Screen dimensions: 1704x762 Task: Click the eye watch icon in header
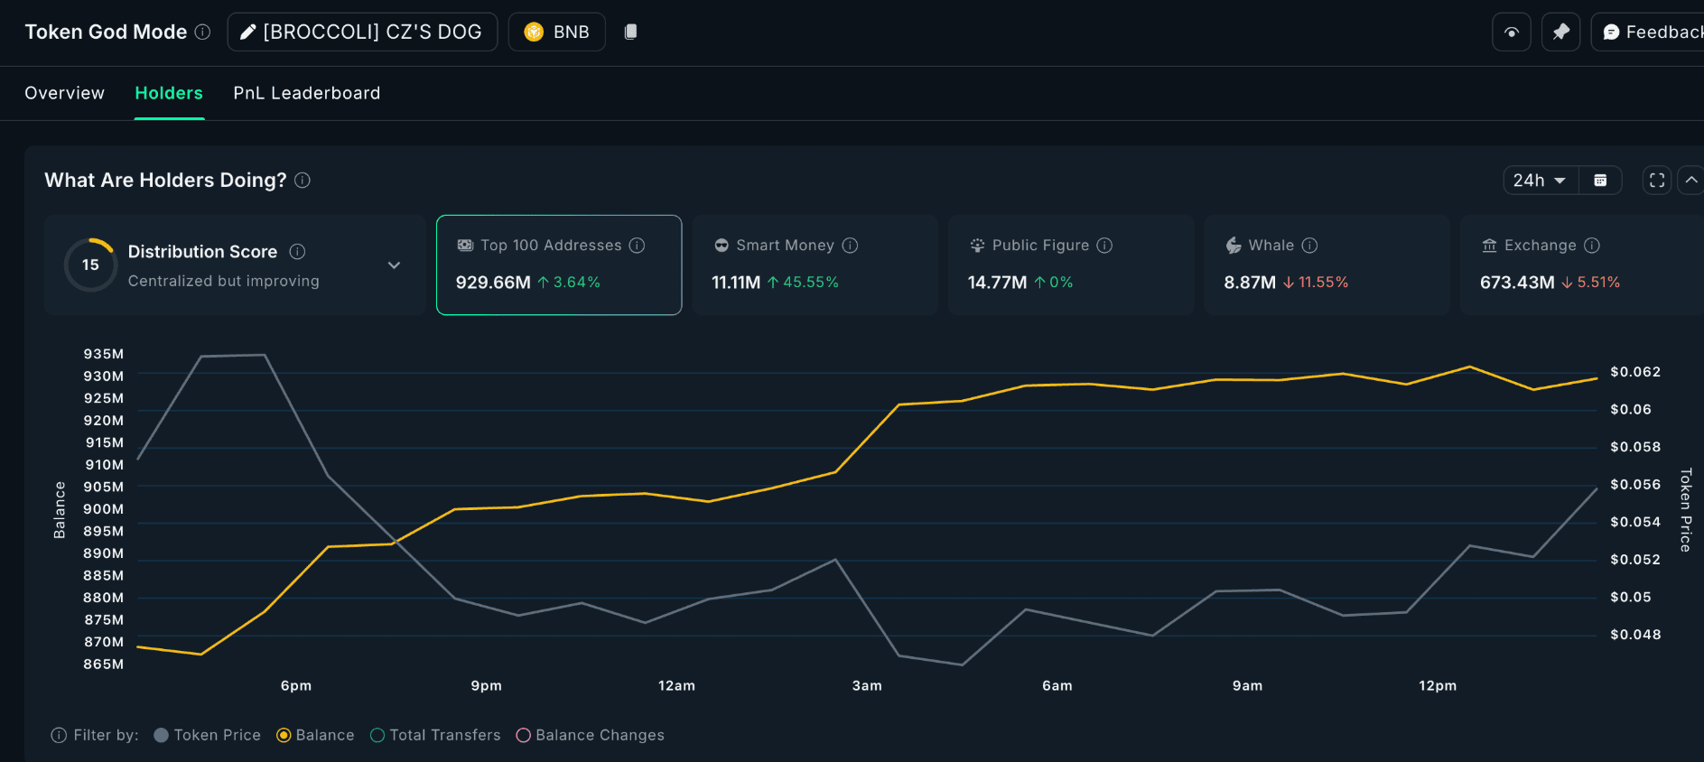1511,33
